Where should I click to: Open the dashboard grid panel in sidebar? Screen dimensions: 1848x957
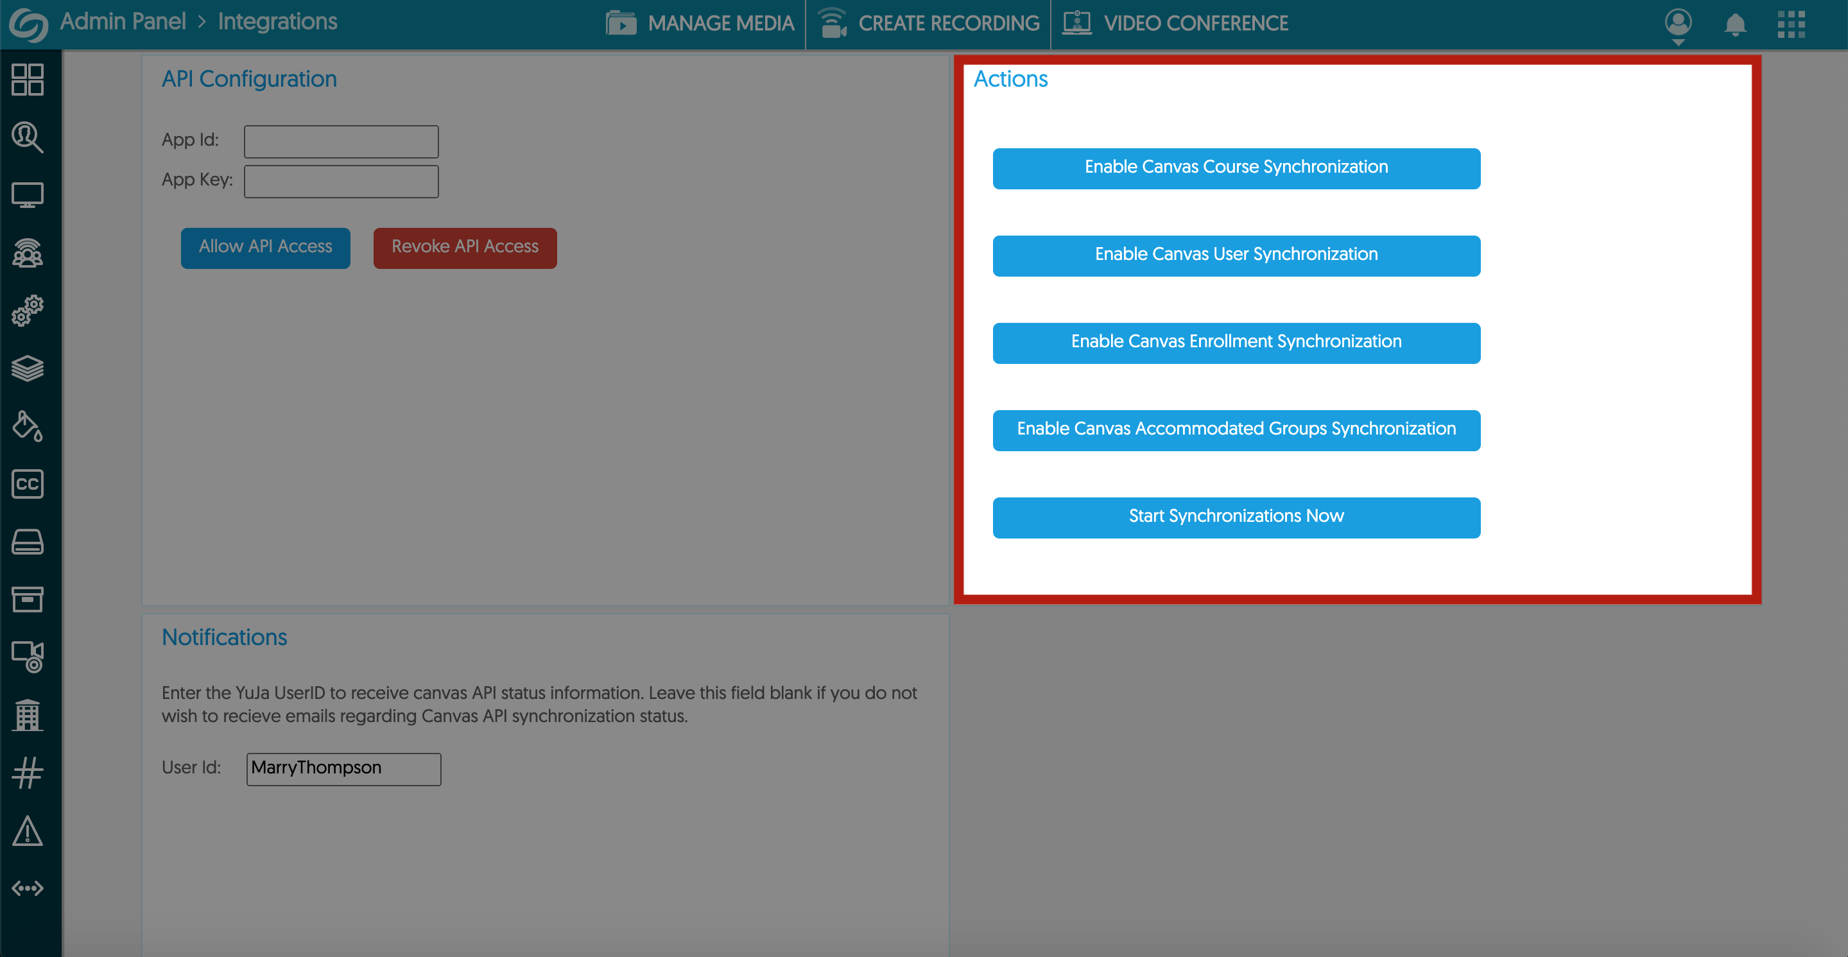(x=28, y=80)
